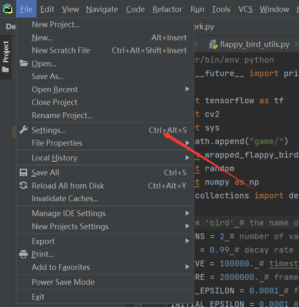Click the '__future__' text in editor

(220, 73)
